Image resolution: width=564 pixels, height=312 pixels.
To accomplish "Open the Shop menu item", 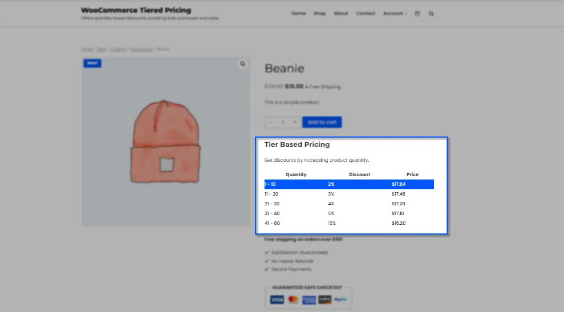I will tap(320, 13).
